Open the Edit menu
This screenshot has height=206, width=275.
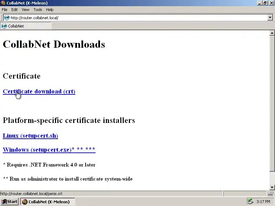(14, 10)
